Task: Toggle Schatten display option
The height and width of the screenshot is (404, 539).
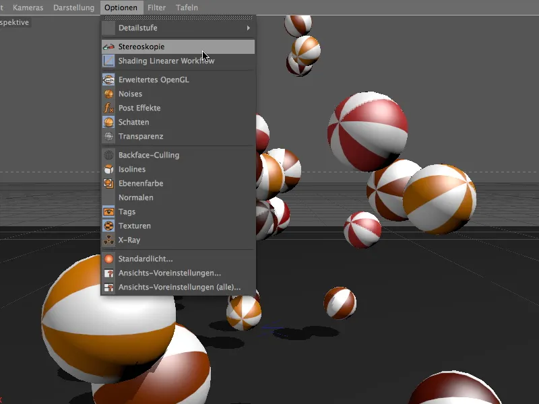Action: pos(178,122)
